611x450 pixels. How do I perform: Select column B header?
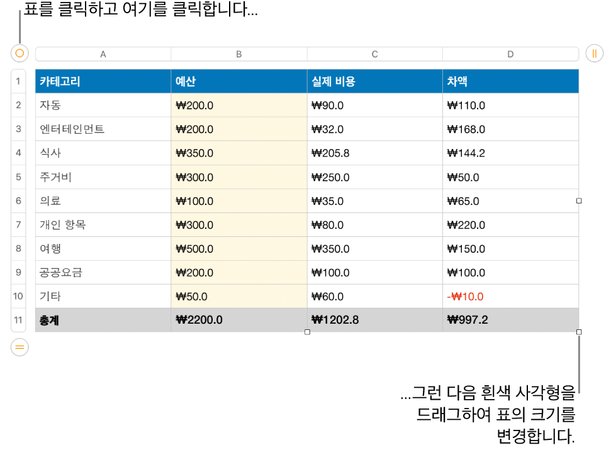[x=239, y=54]
